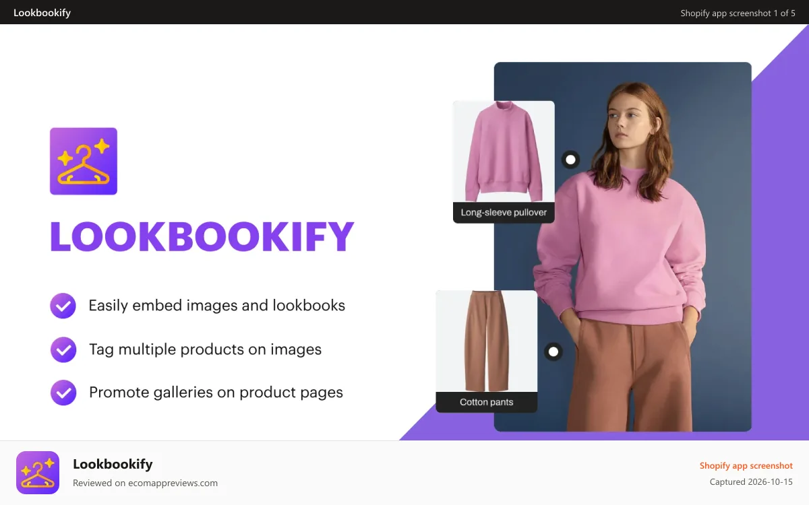Click the Cotton pants label
Image resolution: width=809 pixels, height=505 pixels.
point(487,402)
